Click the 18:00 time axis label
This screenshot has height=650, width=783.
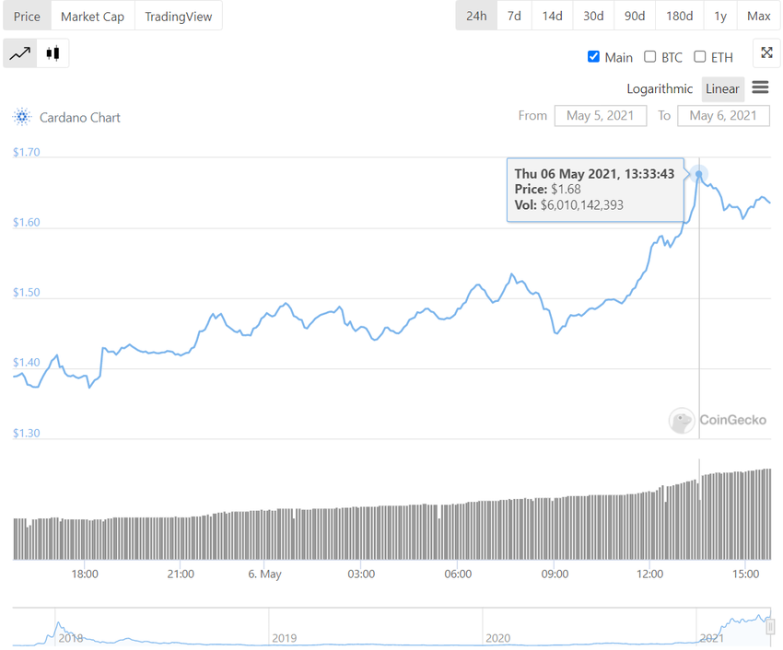point(85,575)
